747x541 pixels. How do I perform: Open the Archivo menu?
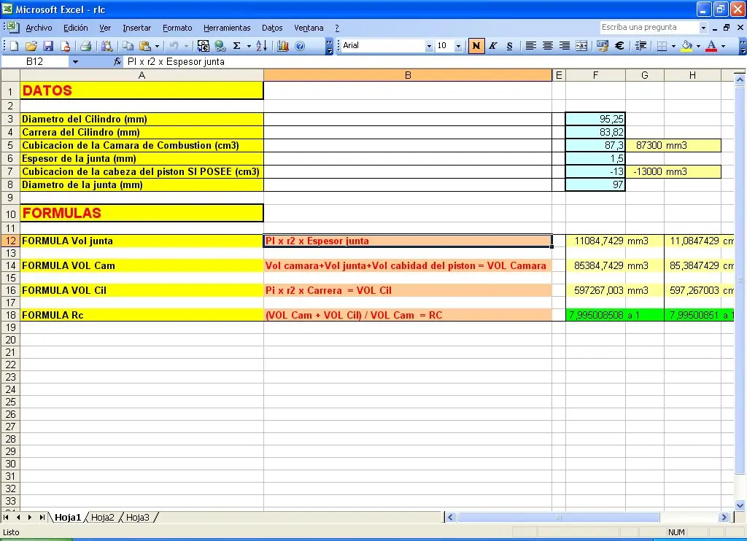(39, 28)
